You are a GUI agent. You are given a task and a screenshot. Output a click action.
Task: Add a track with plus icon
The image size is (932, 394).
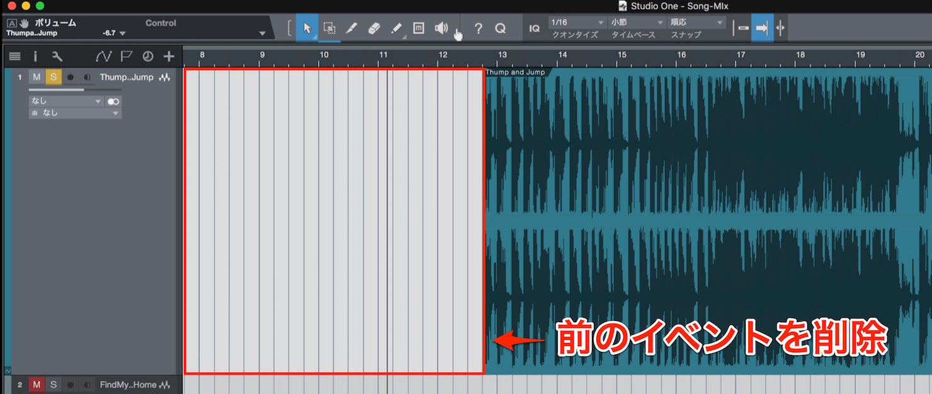click(x=169, y=57)
